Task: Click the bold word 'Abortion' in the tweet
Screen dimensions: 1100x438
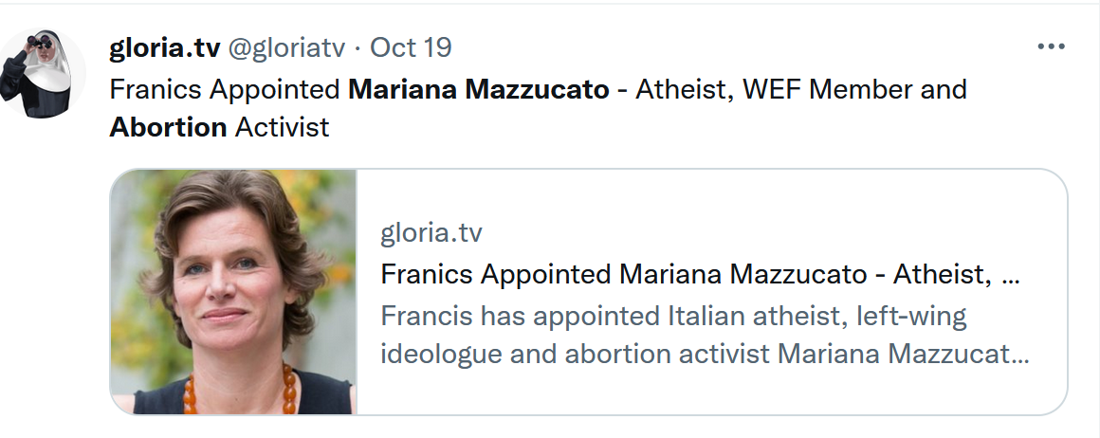Action: point(168,127)
